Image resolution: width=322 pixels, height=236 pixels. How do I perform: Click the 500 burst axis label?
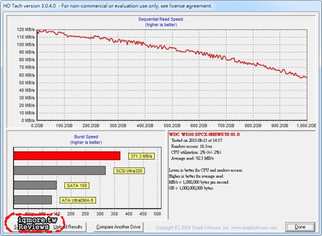coord(157,214)
